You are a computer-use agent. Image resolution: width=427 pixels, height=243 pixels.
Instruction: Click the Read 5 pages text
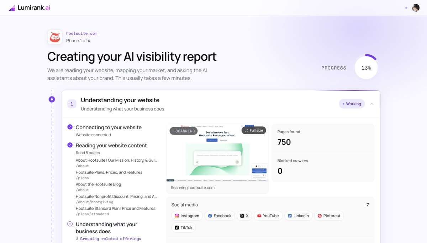88,153
